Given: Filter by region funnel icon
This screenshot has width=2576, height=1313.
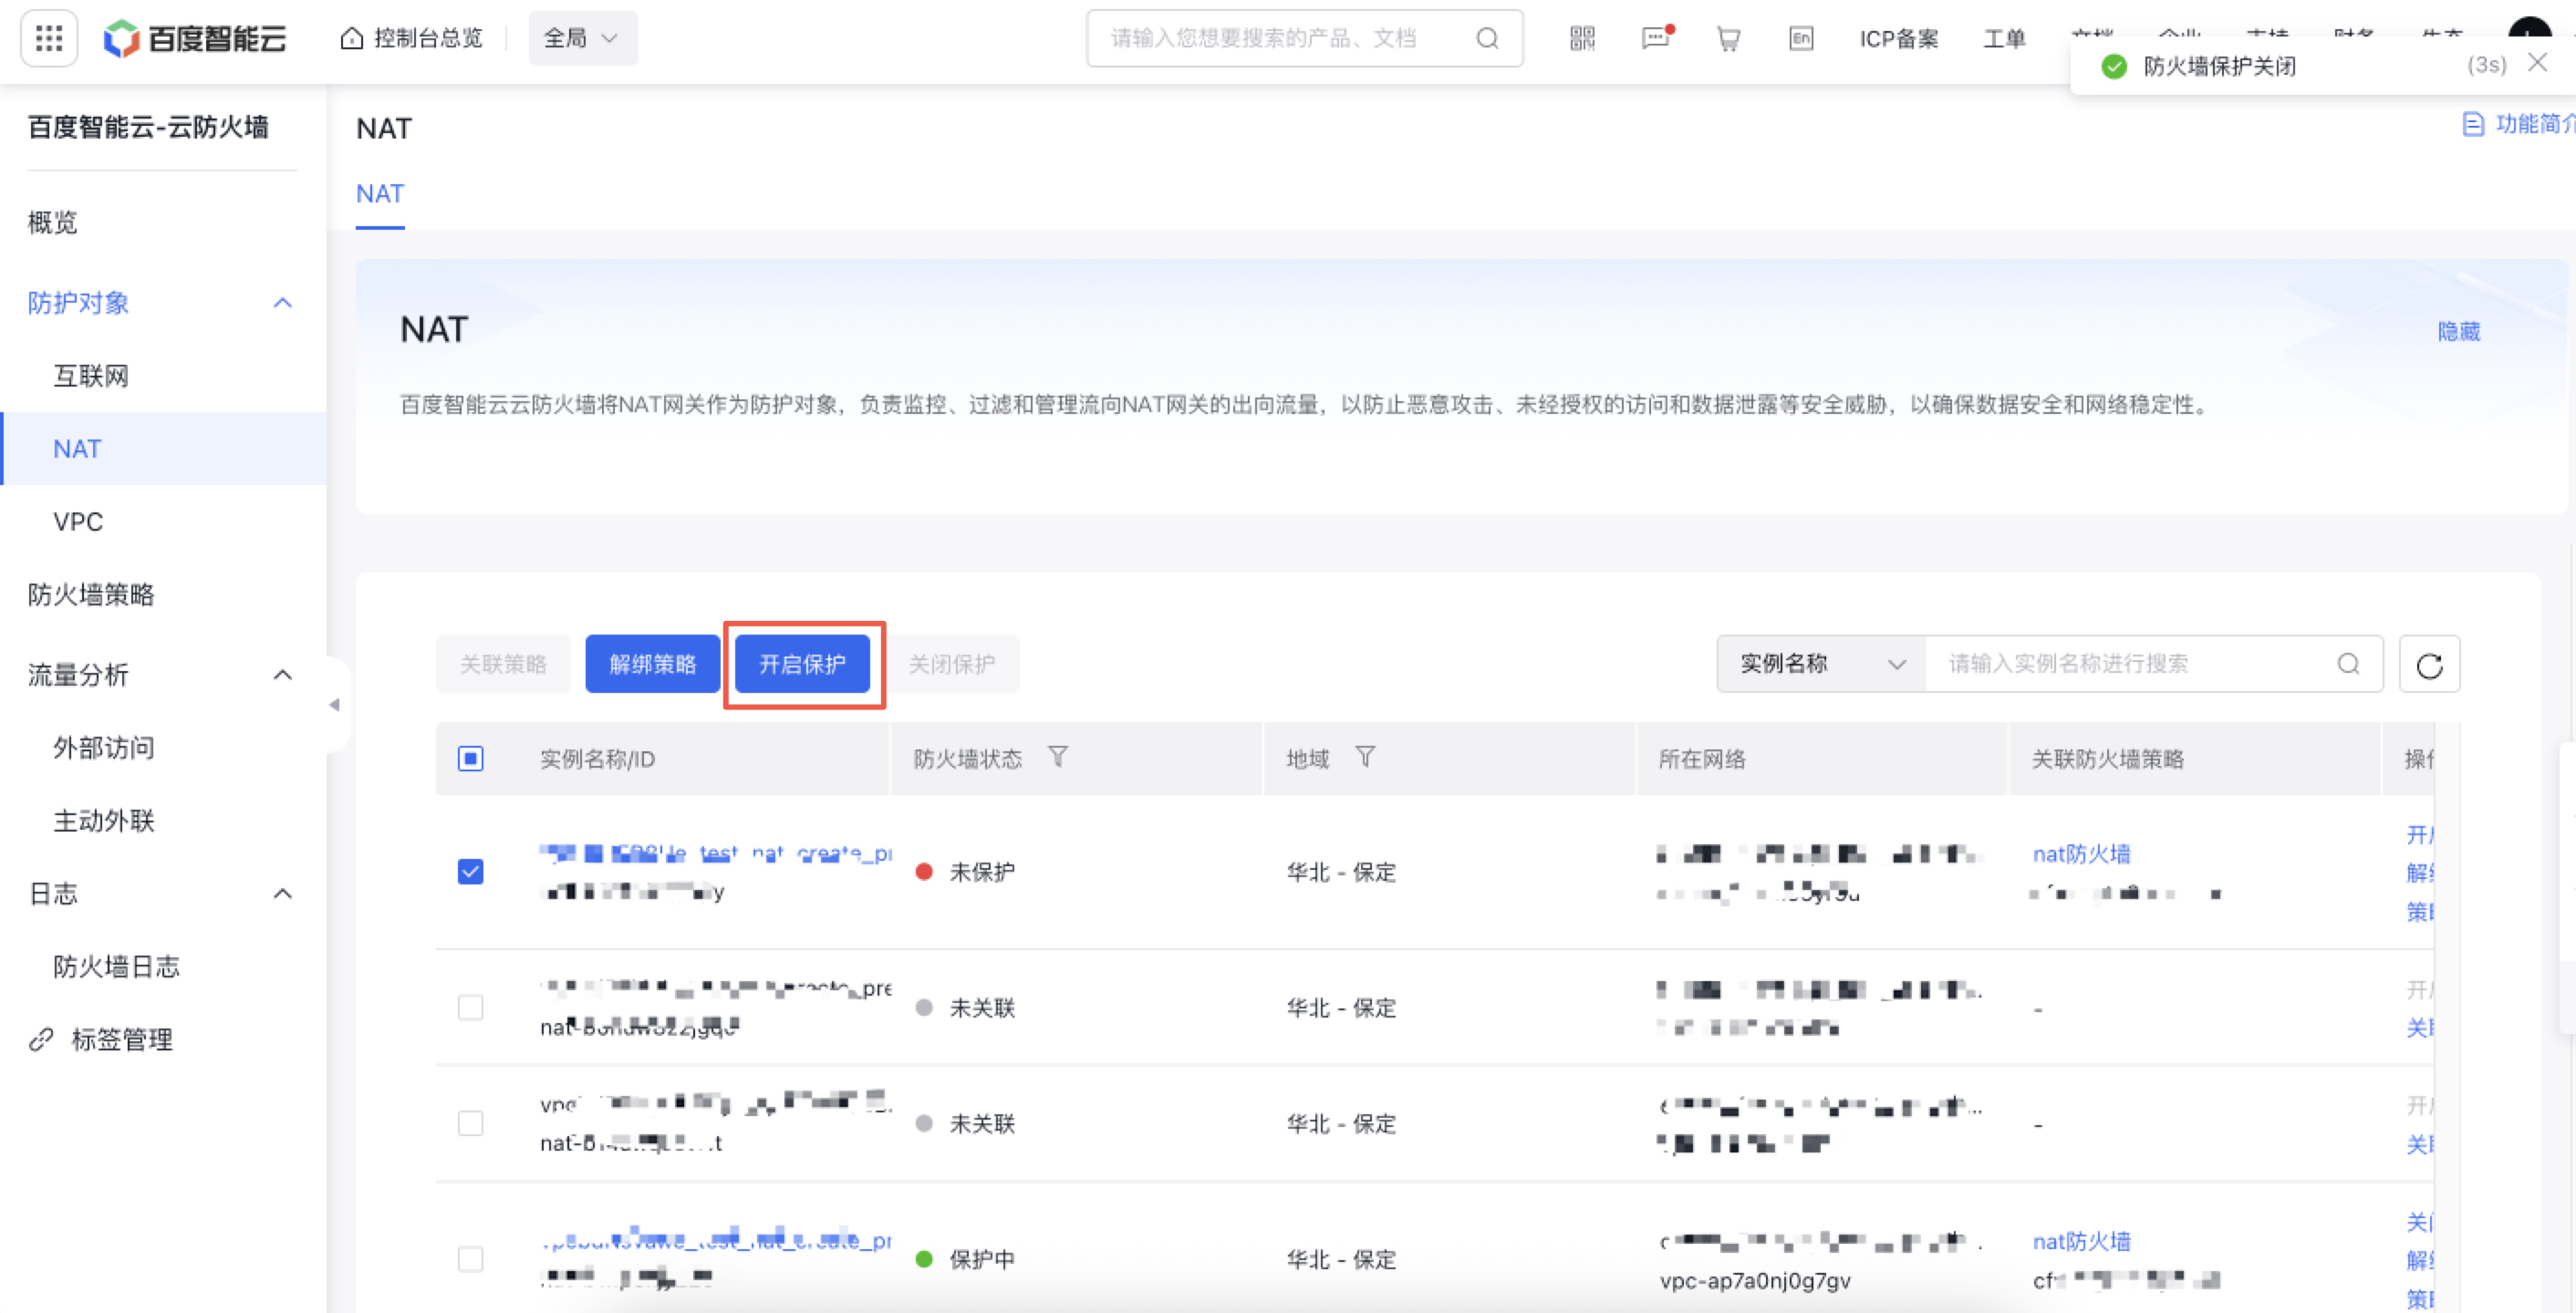Looking at the screenshot, I should point(1365,758).
